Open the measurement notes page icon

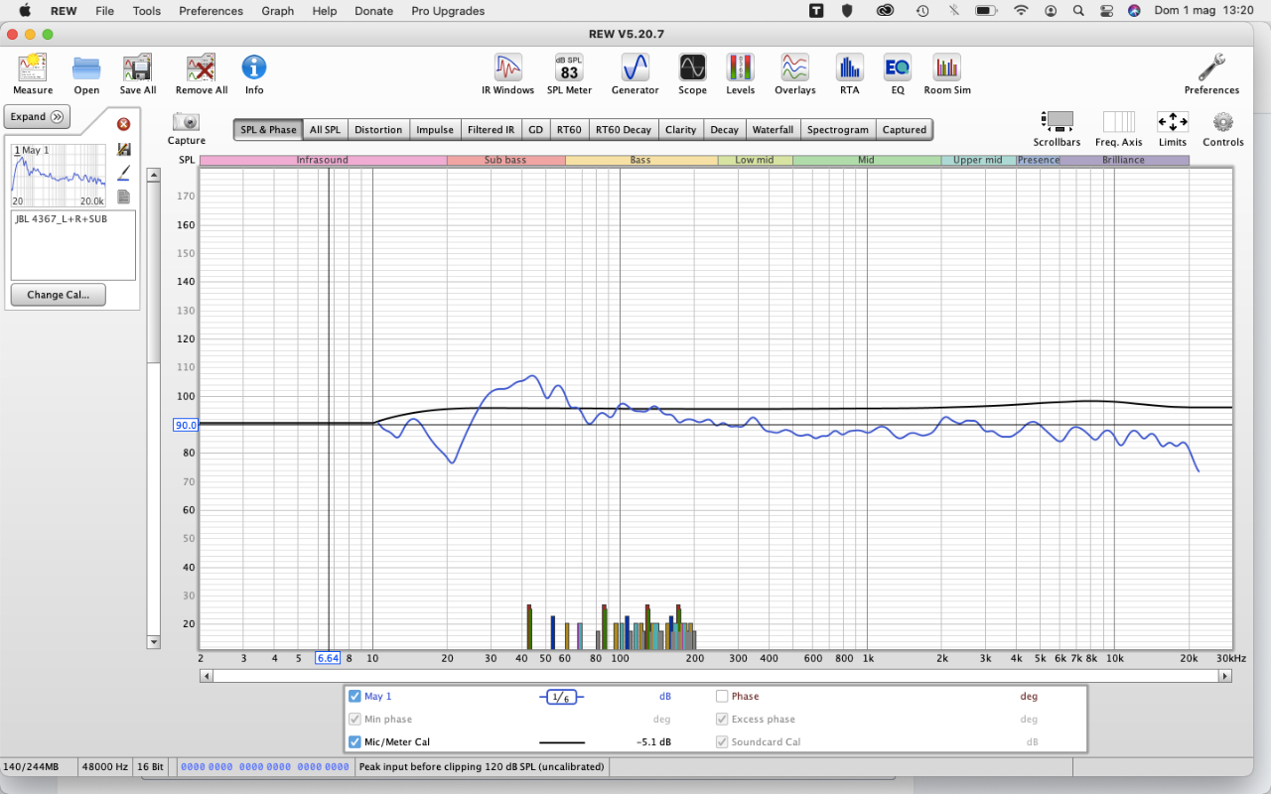pos(123,197)
